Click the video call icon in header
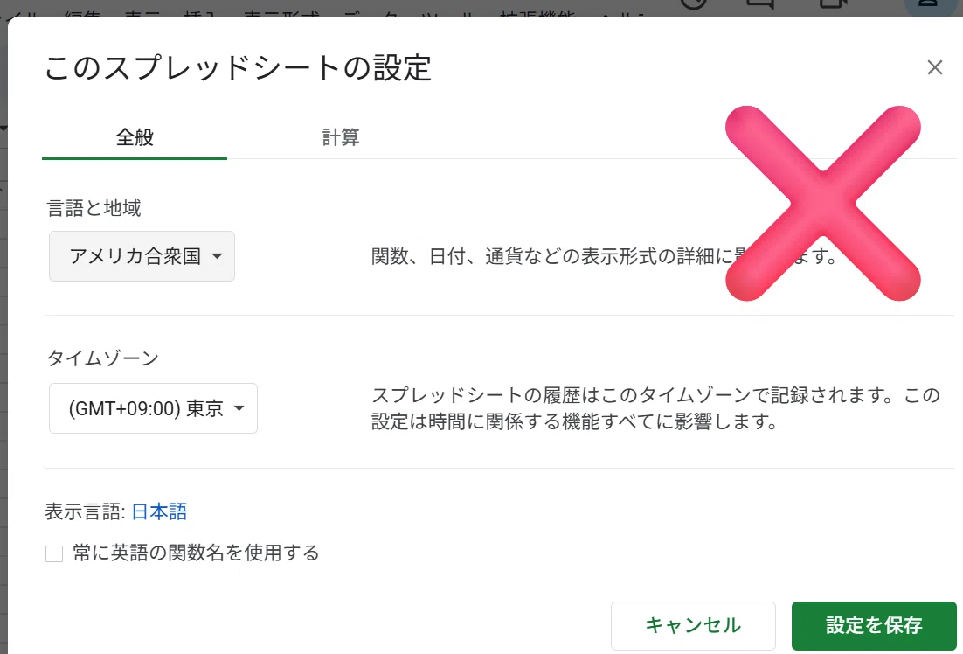Screen dimensions: 963x654 pos(834,3)
